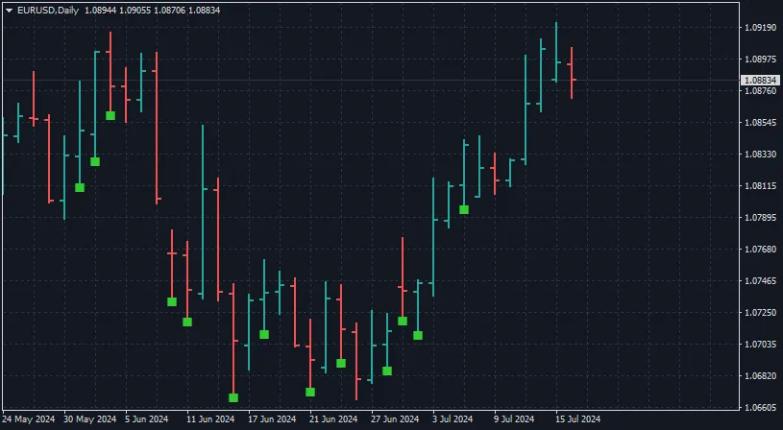Click the EURUSD,Daily chart title text
This screenshot has height=430, width=783.
click(49, 10)
